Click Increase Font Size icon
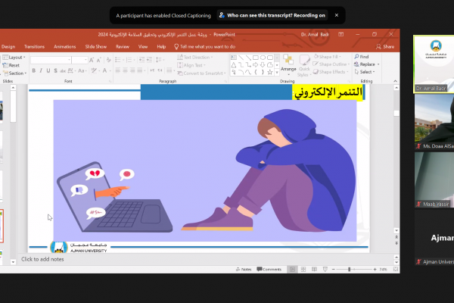The height and width of the screenshot is (303, 454). pyautogui.click(x=92, y=60)
